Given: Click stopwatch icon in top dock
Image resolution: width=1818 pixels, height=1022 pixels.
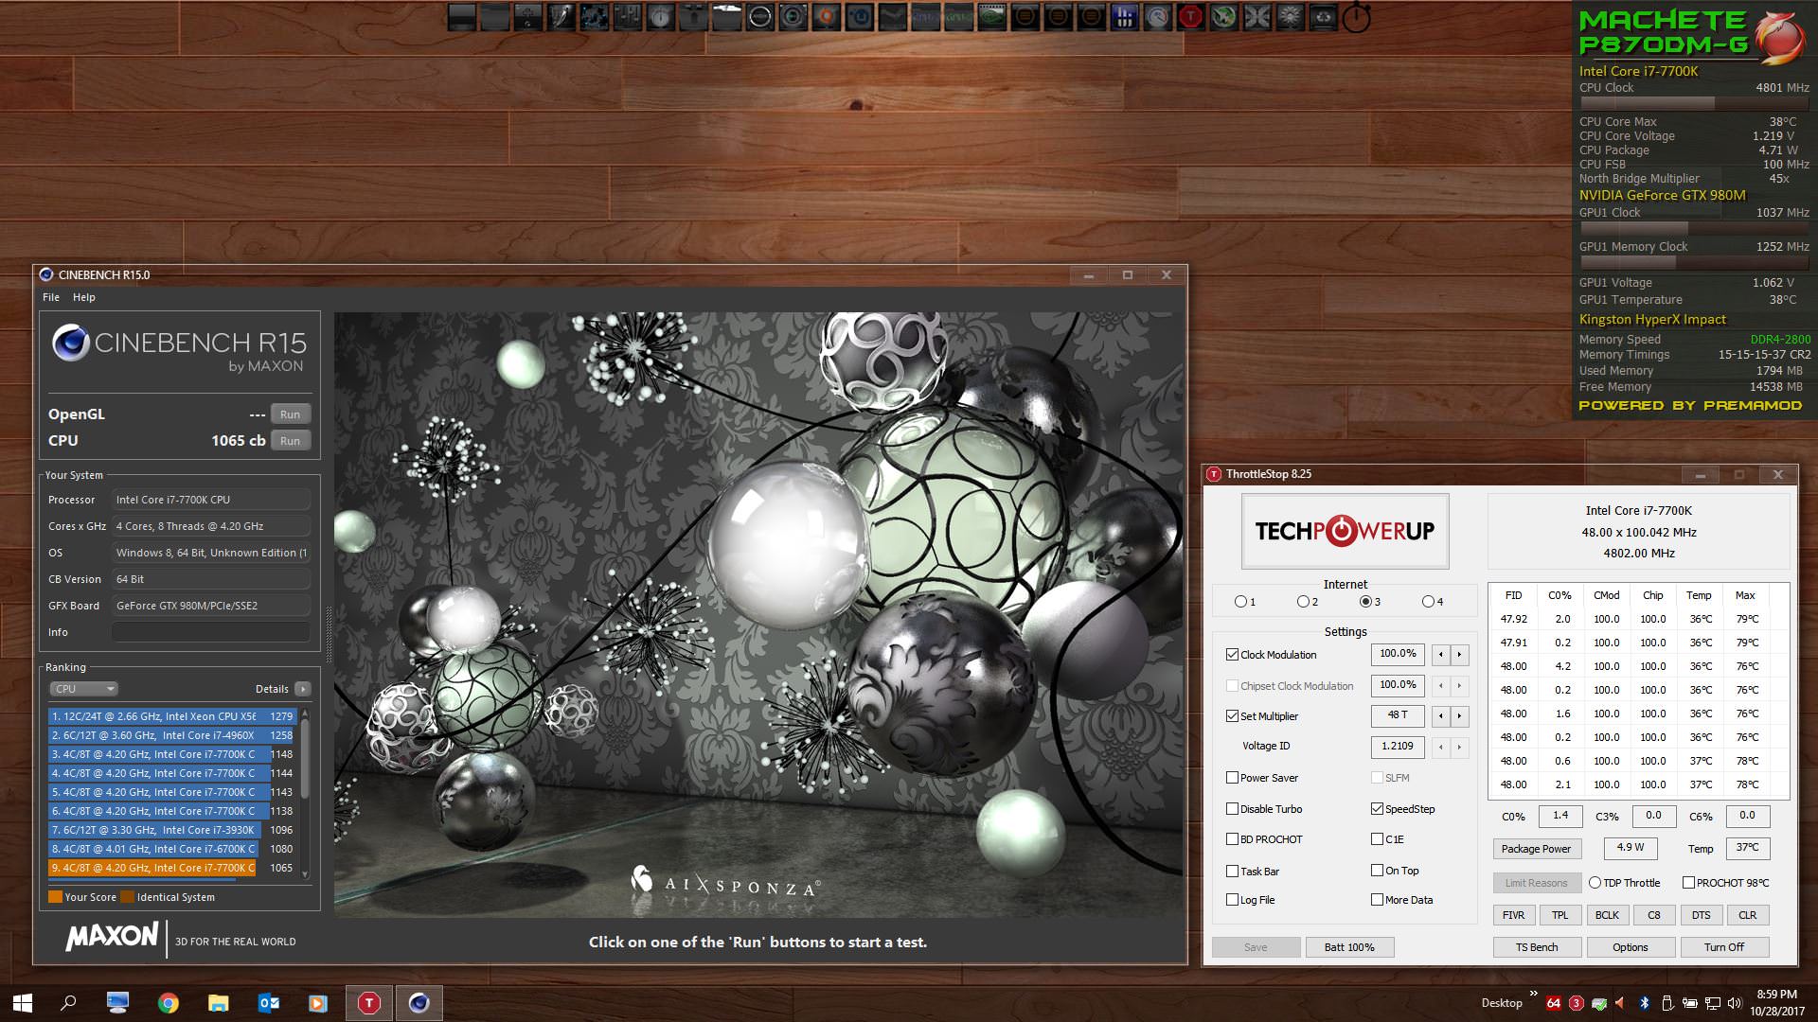Looking at the screenshot, I should coord(1356,17).
